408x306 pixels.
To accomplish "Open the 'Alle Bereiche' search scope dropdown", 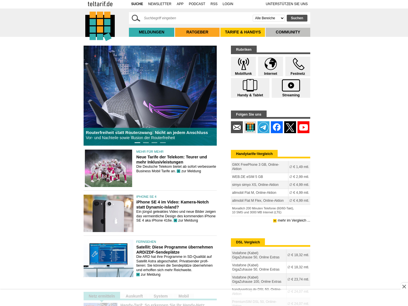I will 269,18.
